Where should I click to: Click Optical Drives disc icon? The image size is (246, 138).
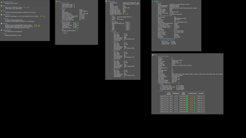click(x=2, y=30)
